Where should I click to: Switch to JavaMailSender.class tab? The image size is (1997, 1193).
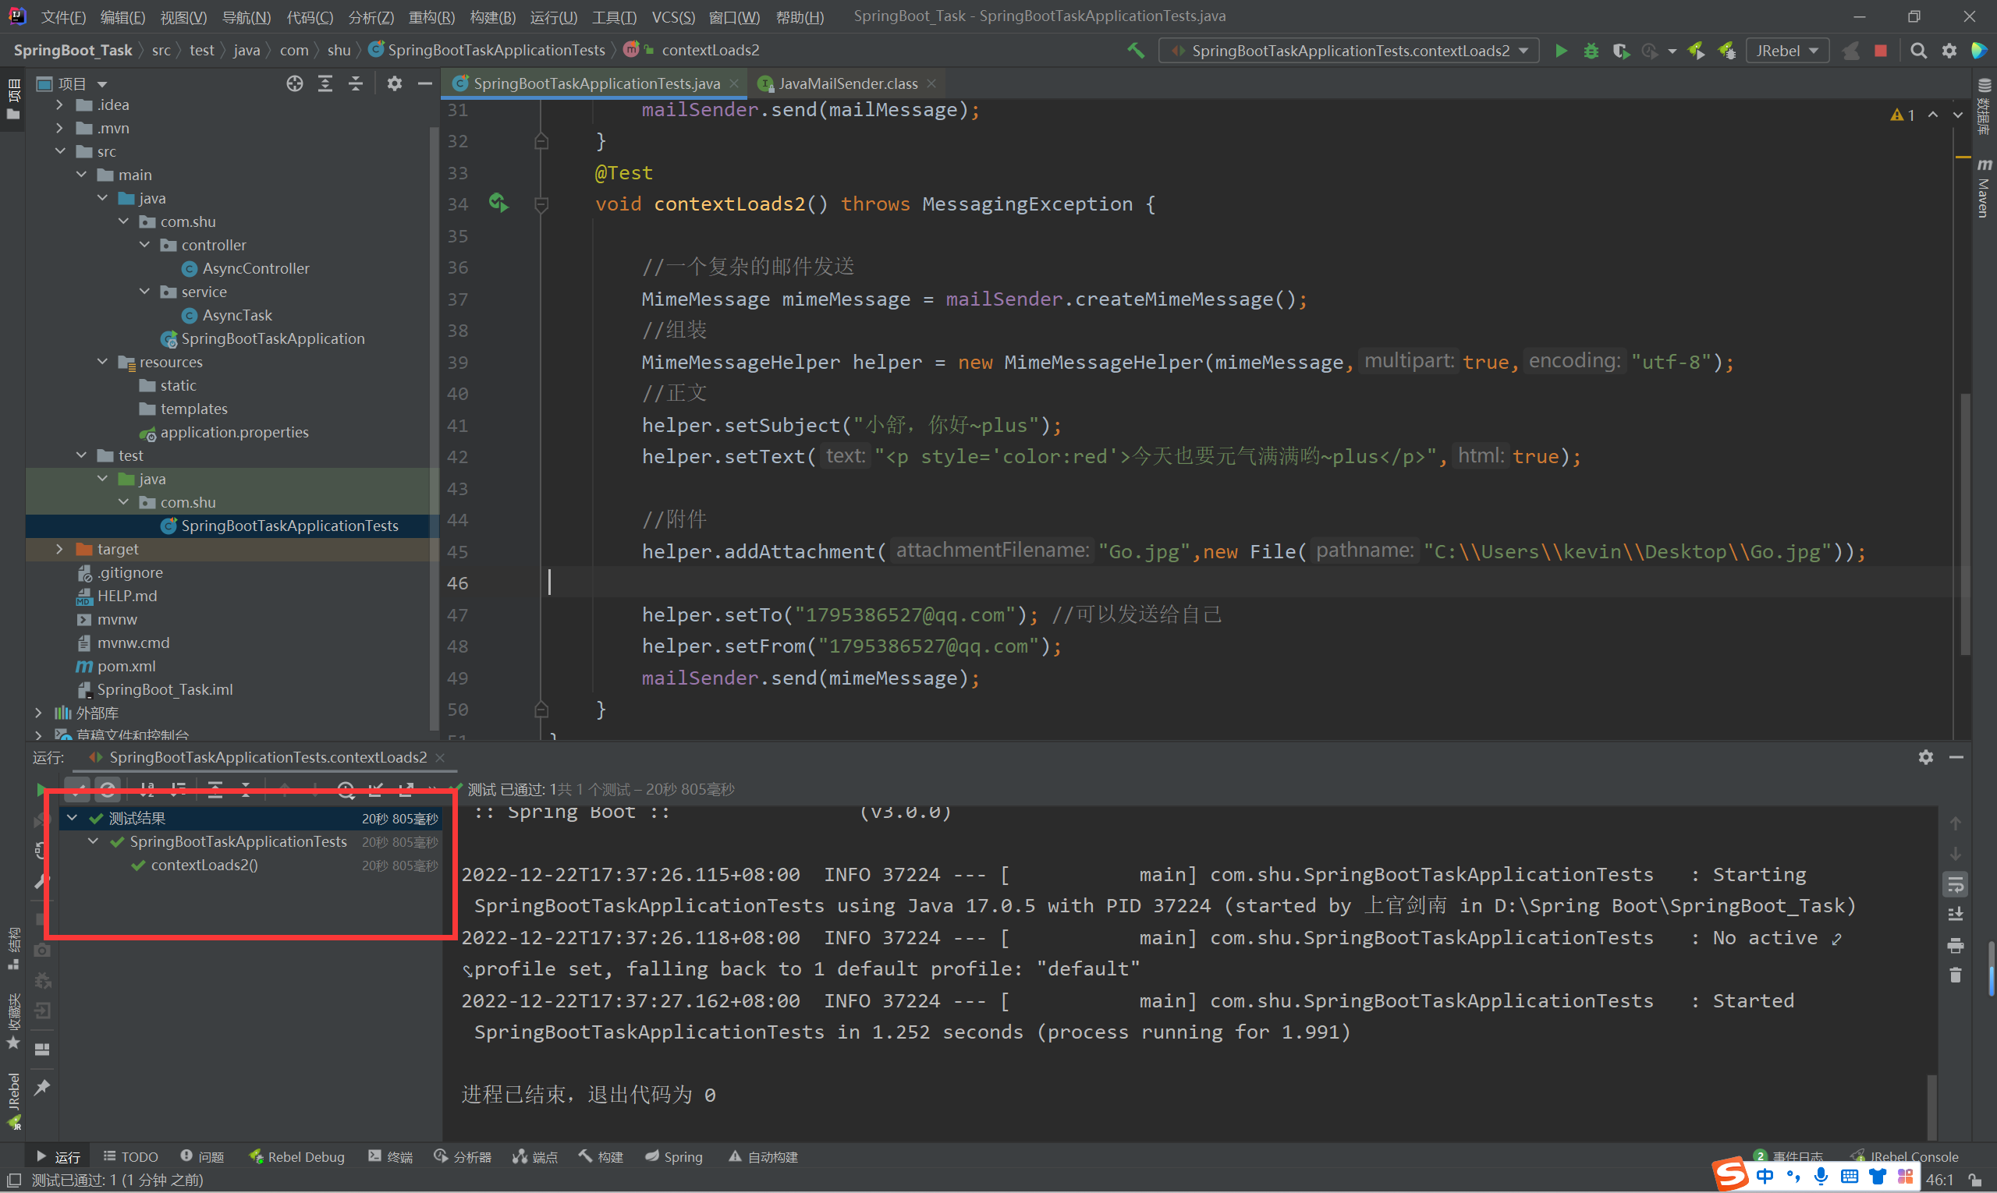pos(847,83)
